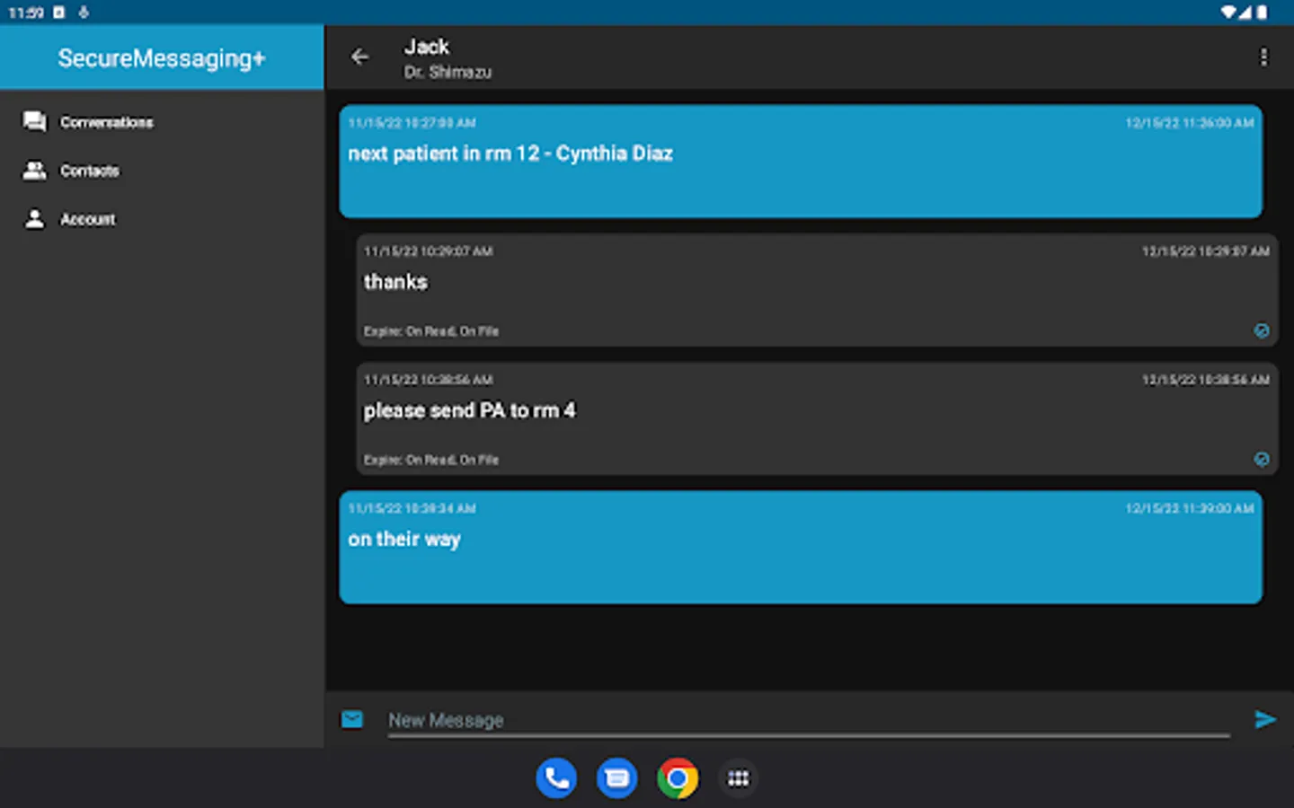Tap sent timestamp on 'please send PA' message
Viewport: 1294px width, 808px height.
(x=429, y=380)
